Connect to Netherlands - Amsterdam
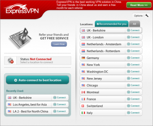 coord(133,44)
